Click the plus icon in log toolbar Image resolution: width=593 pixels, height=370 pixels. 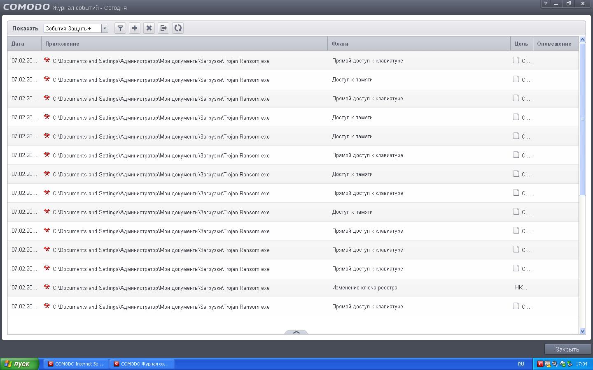[x=135, y=28]
